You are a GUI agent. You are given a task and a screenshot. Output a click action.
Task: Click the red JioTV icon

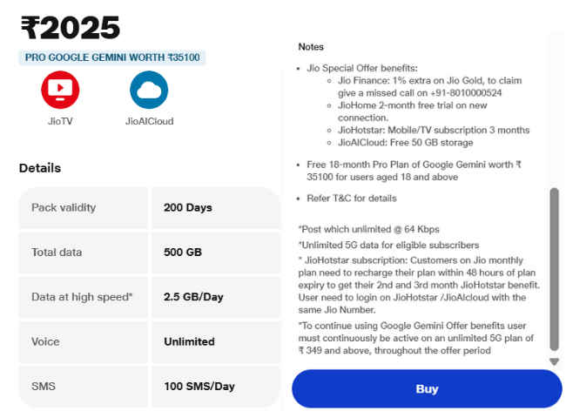60,90
